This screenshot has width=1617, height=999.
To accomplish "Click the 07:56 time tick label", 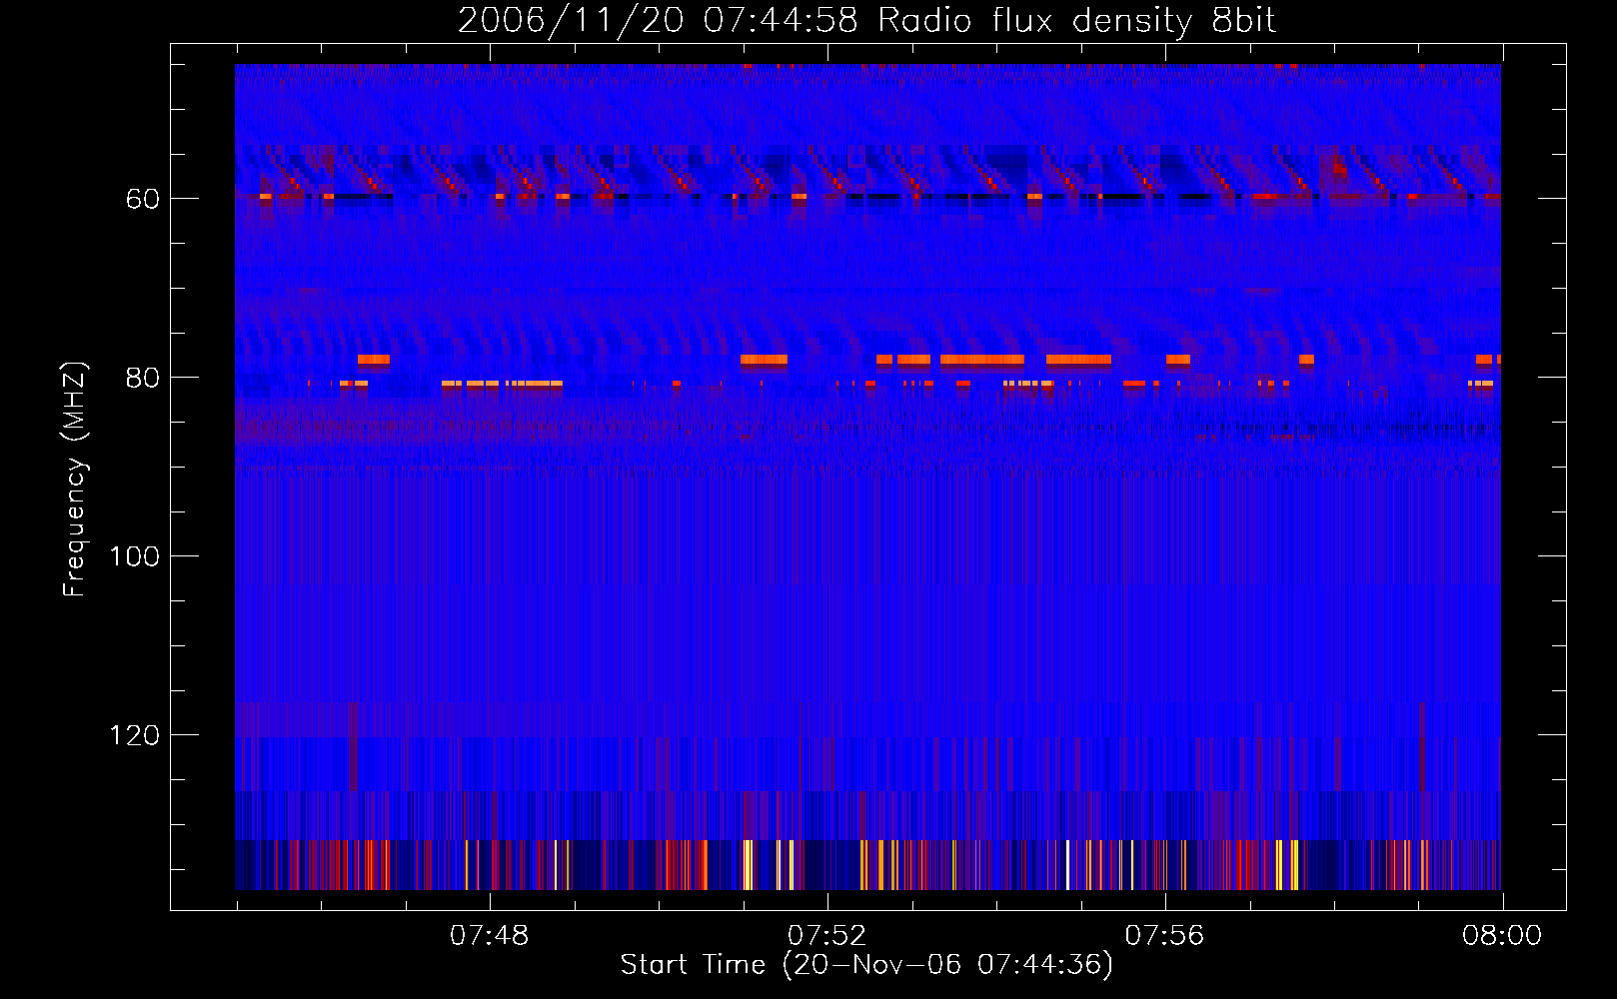I will (1164, 936).
